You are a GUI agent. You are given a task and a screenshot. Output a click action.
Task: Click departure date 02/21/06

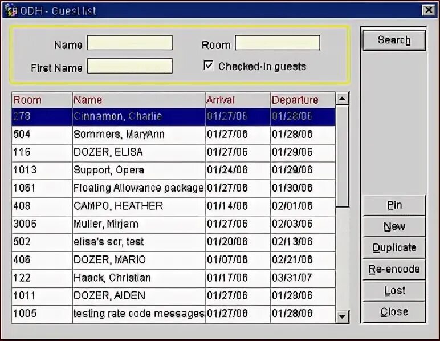tap(303, 260)
